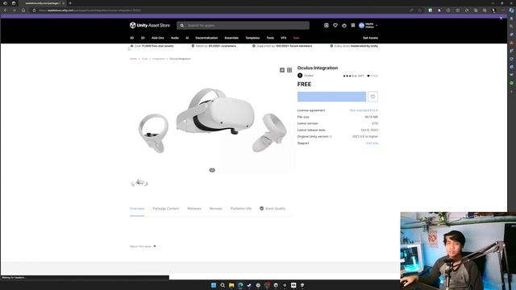The width and height of the screenshot is (516, 290).
Task: Go to Integration breadcrumb
Action: (158, 59)
